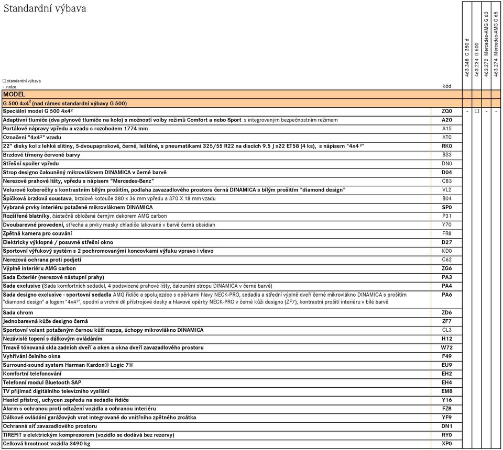This screenshot has height=450, width=503.
Task: Click code "XT0"
Action: (446, 138)
